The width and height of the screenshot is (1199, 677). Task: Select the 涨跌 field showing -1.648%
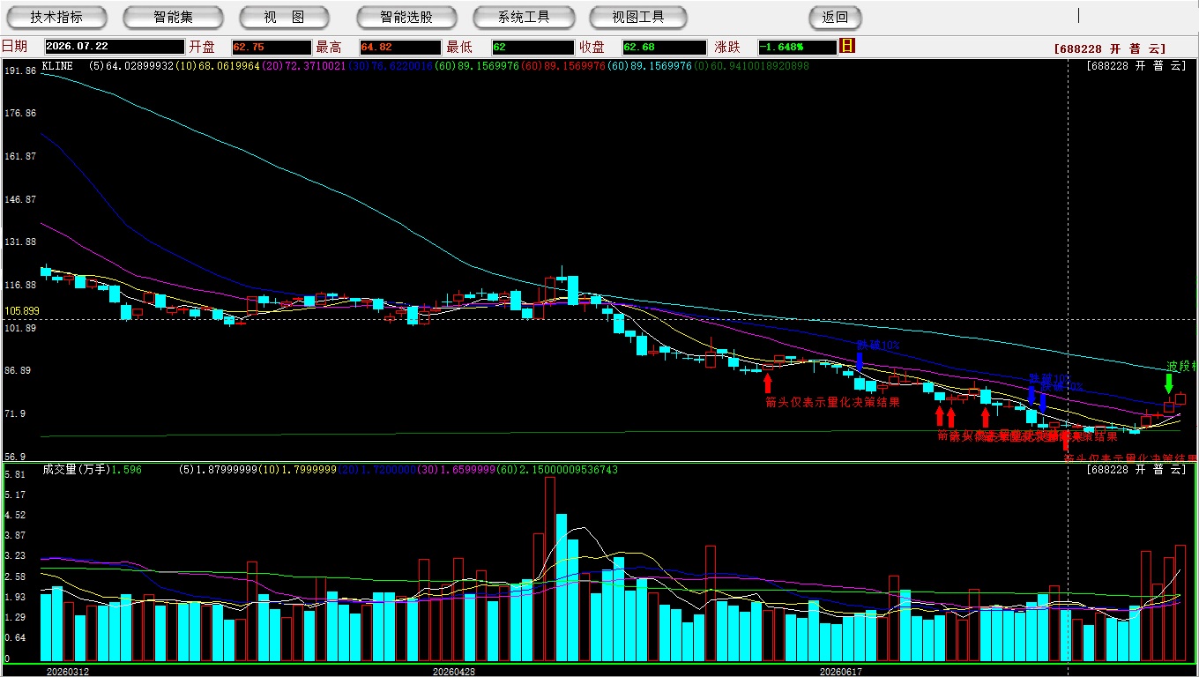click(796, 47)
